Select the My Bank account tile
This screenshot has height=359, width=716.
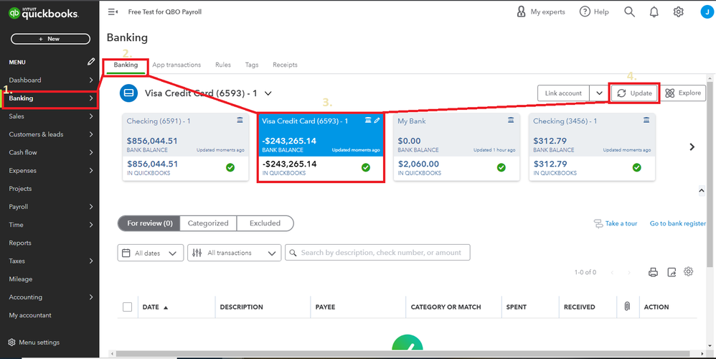coord(456,147)
